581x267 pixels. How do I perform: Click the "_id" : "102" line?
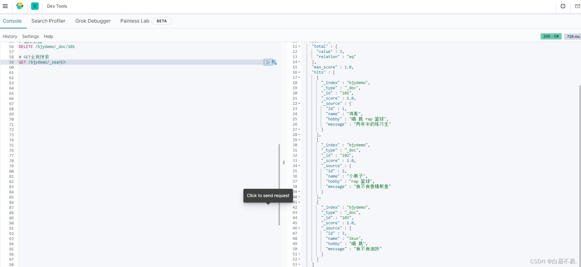337,155
